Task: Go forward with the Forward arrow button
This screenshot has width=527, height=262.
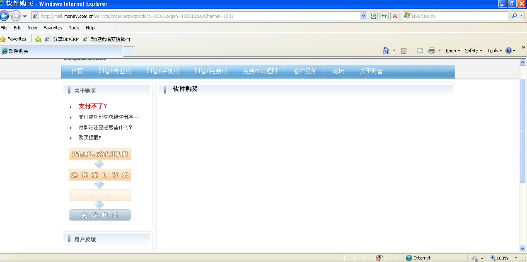Action: pos(15,16)
